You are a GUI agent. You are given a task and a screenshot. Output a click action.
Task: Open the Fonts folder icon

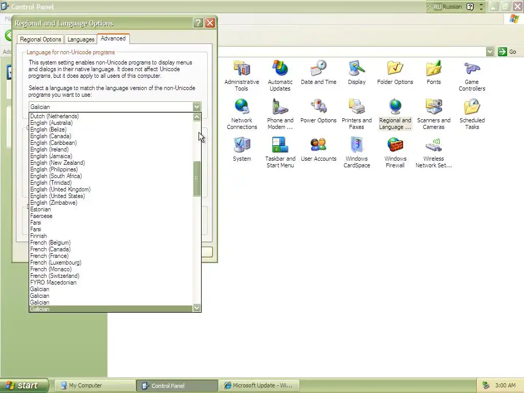433,73
